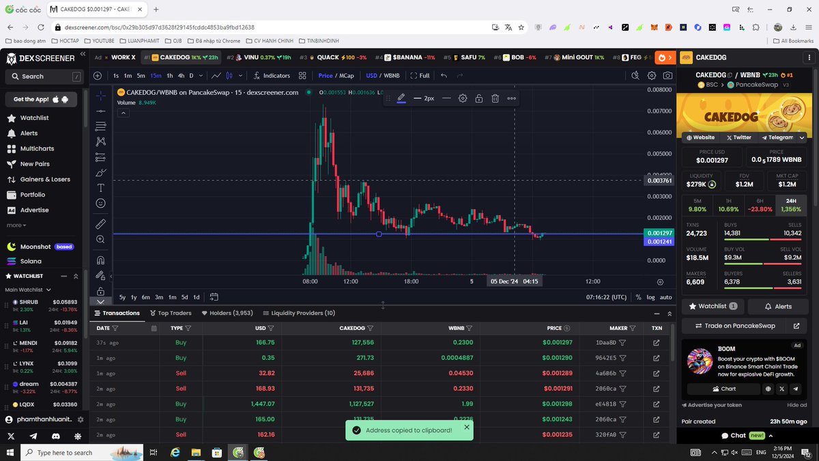Toggle log scale on chart
819x461 pixels.
point(650,297)
